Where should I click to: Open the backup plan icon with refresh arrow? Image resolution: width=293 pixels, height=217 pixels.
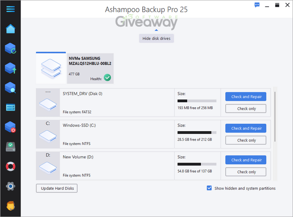pos(10,49)
